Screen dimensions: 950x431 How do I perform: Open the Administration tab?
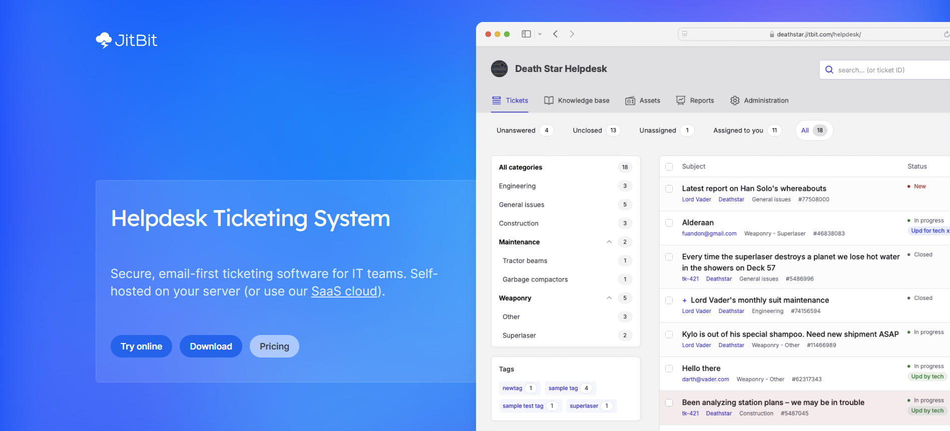[x=759, y=100]
